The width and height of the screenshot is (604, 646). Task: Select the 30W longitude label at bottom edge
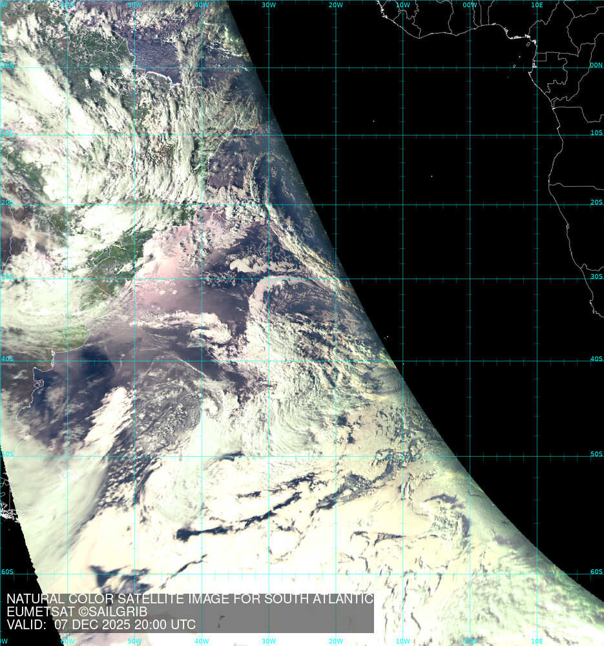tap(269, 641)
